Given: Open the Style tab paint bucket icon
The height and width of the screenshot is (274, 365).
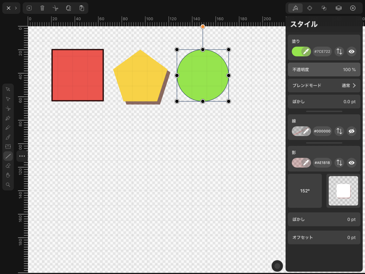Looking at the screenshot, I should (x=295, y=8).
